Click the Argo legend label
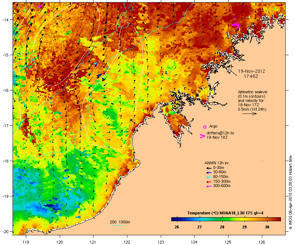Screen dimensions: 295x245 tap(213, 126)
